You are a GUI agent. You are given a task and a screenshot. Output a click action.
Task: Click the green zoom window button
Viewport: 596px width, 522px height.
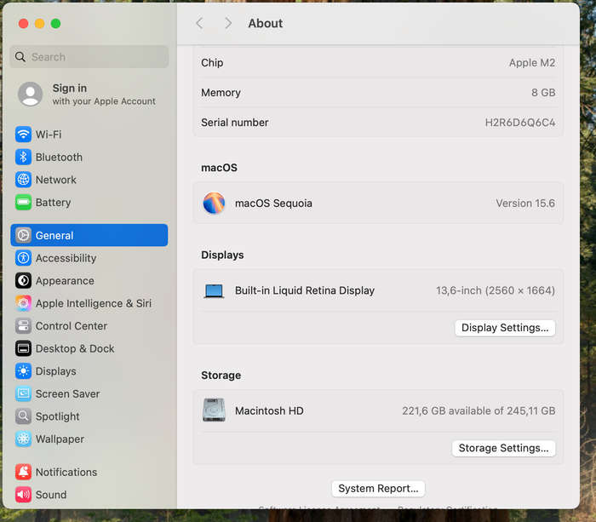55,24
